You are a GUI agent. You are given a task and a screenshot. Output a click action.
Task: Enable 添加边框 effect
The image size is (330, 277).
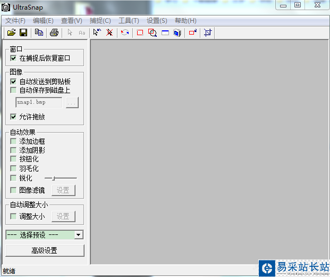[13, 141]
